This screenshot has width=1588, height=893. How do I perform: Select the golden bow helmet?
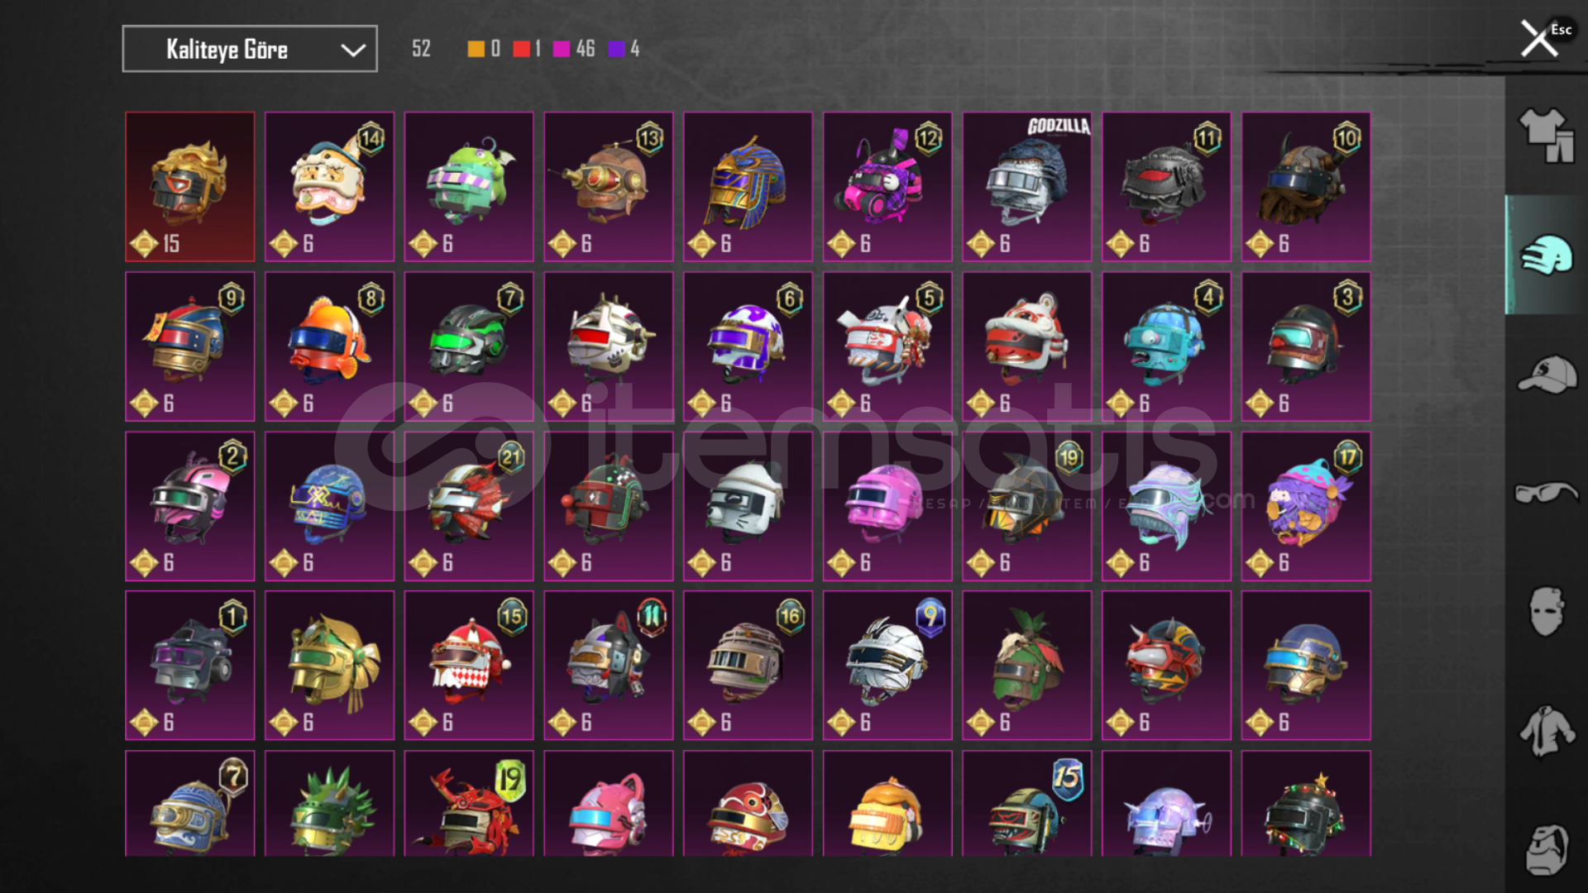[329, 666]
